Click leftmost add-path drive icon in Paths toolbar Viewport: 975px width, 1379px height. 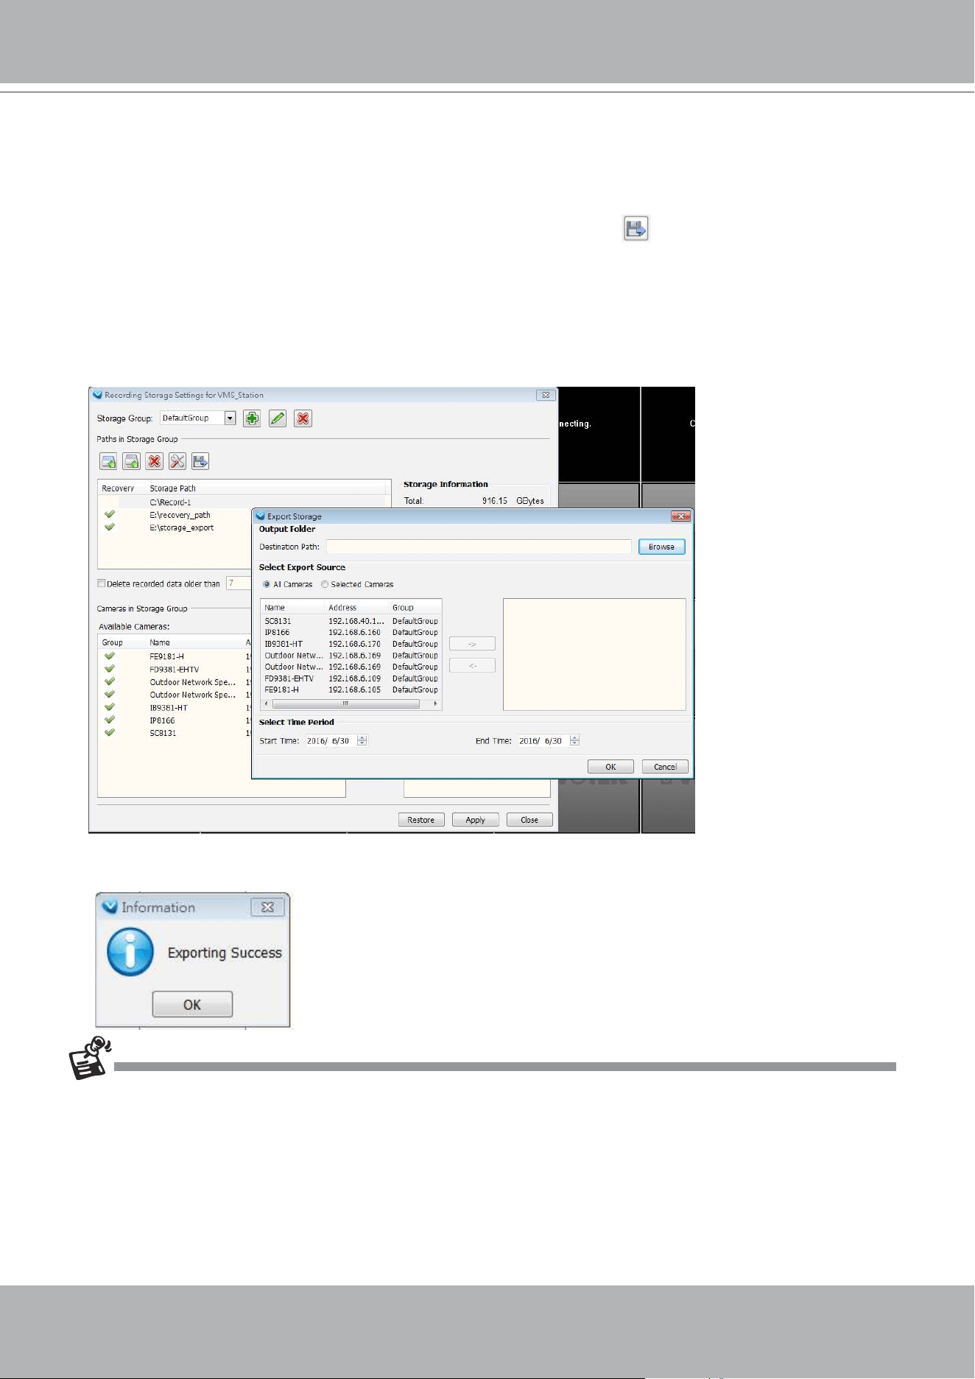tap(108, 462)
